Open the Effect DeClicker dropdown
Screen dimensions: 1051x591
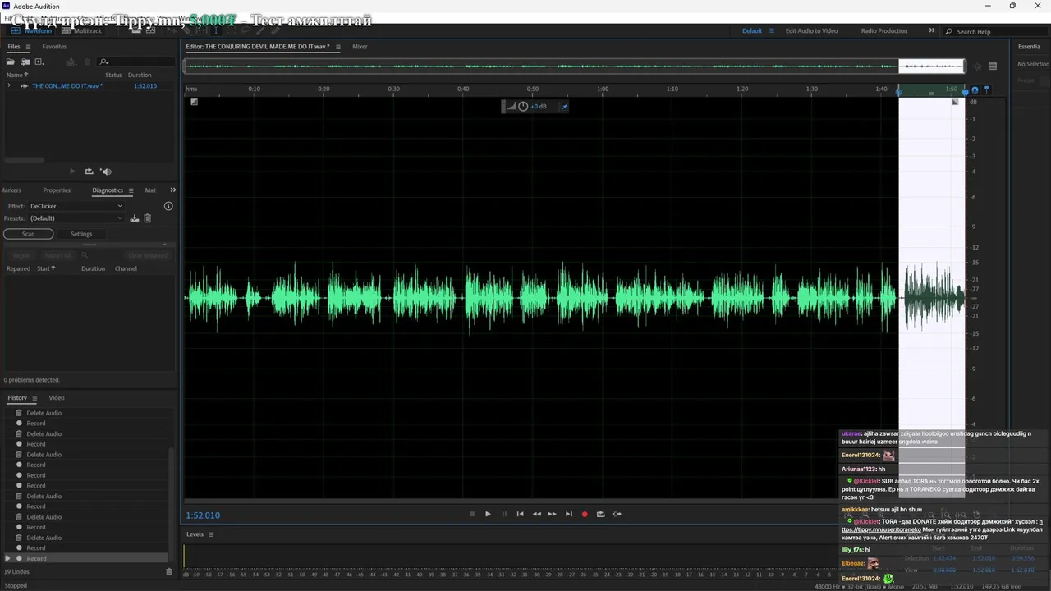(x=76, y=206)
